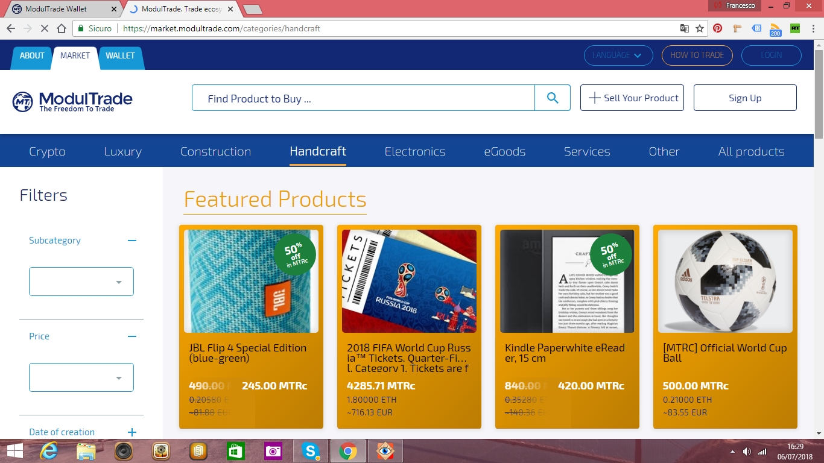Image resolution: width=824 pixels, height=463 pixels.
Task: Click the translate page icon
Action: point(684,28)
